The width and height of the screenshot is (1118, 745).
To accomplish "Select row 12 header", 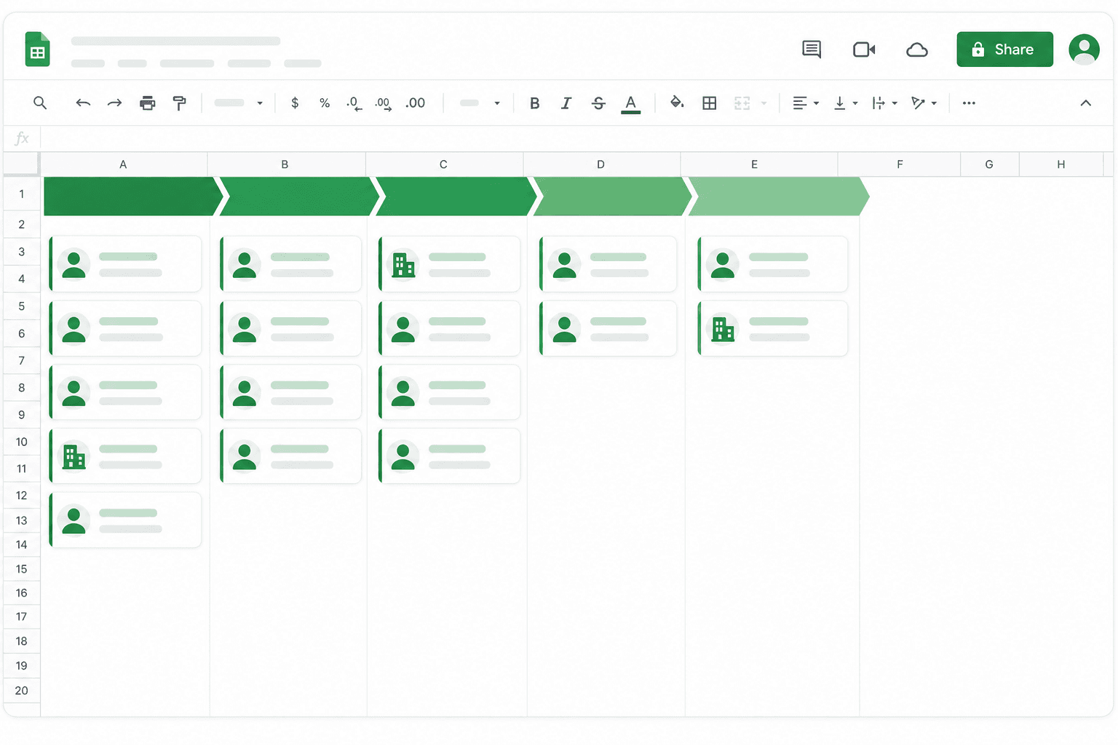I will (21, 495).
